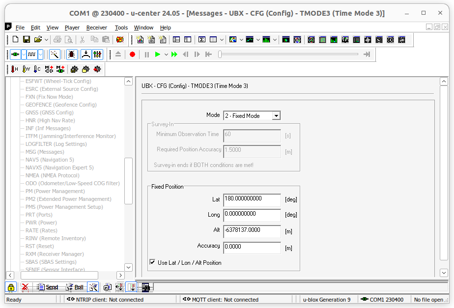Click the Send button
Image resolution: width=454 pixels, height=308 pixels.
pyautogui.click(x=48, y=287)
